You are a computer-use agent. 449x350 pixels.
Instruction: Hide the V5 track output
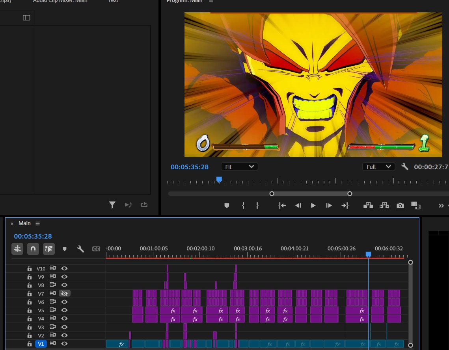[x=64, y=310]
